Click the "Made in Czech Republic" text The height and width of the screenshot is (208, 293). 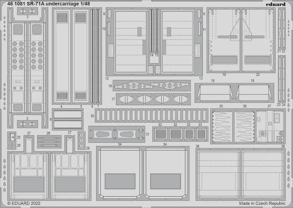[x=262, y=203]
